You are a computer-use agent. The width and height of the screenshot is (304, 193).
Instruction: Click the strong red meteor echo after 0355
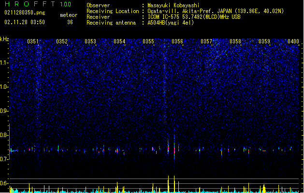[x=168, y=148]
